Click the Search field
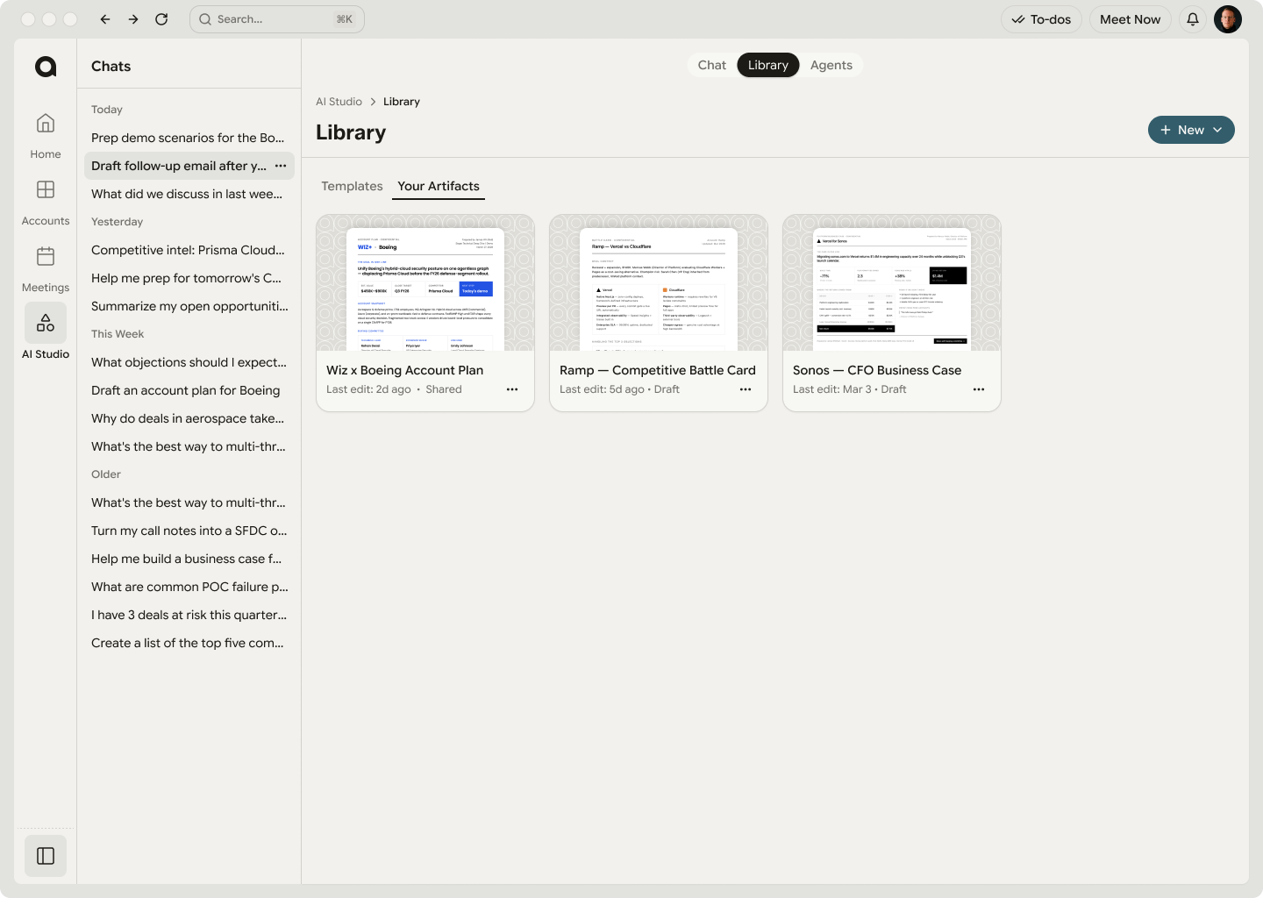The image size is (1263, 898). click(x=277, y=19)
